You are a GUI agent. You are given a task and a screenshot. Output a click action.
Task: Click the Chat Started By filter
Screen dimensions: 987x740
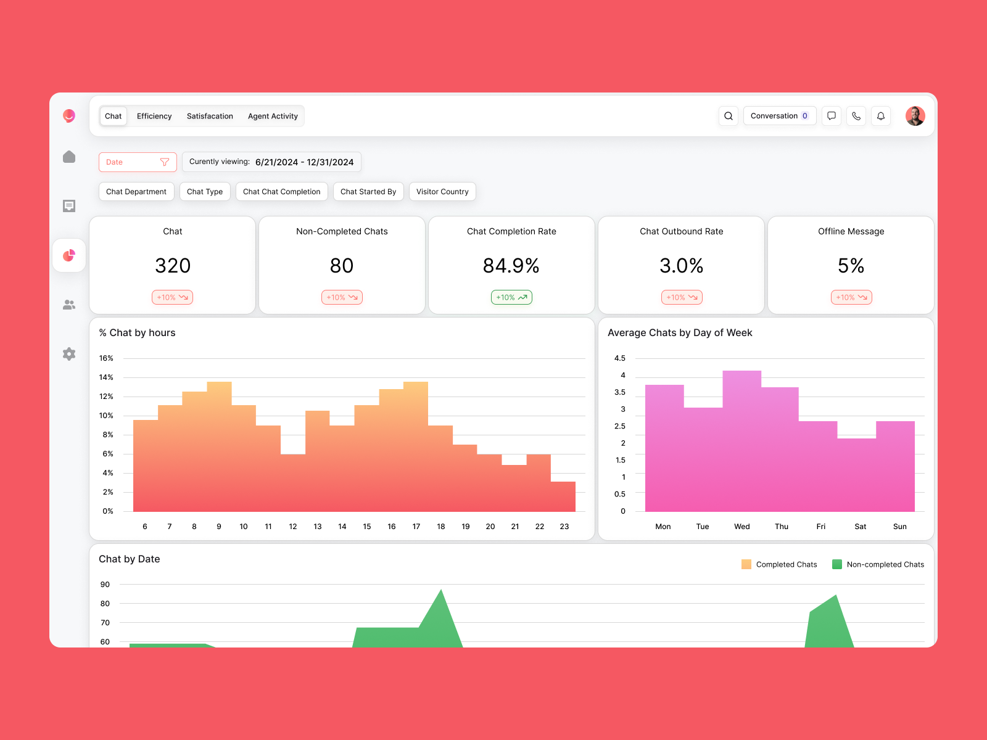point(368,192)
